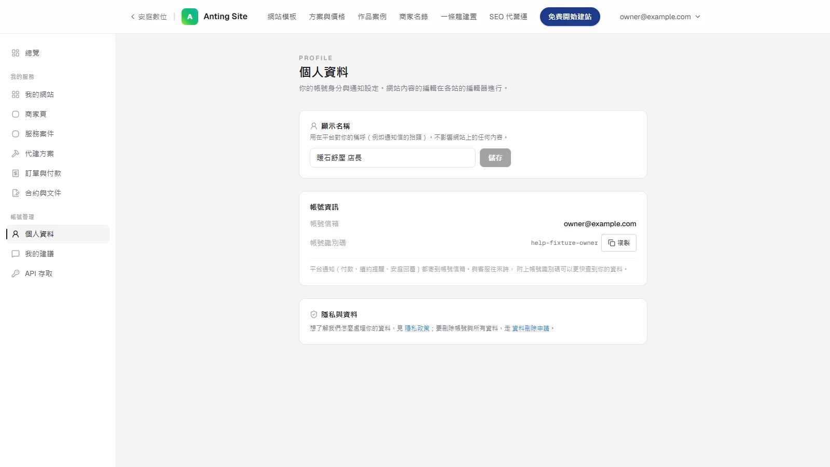Click the 儲存 save button
The width and height of the screenshot is (830, 467).
tap(495, 158)
